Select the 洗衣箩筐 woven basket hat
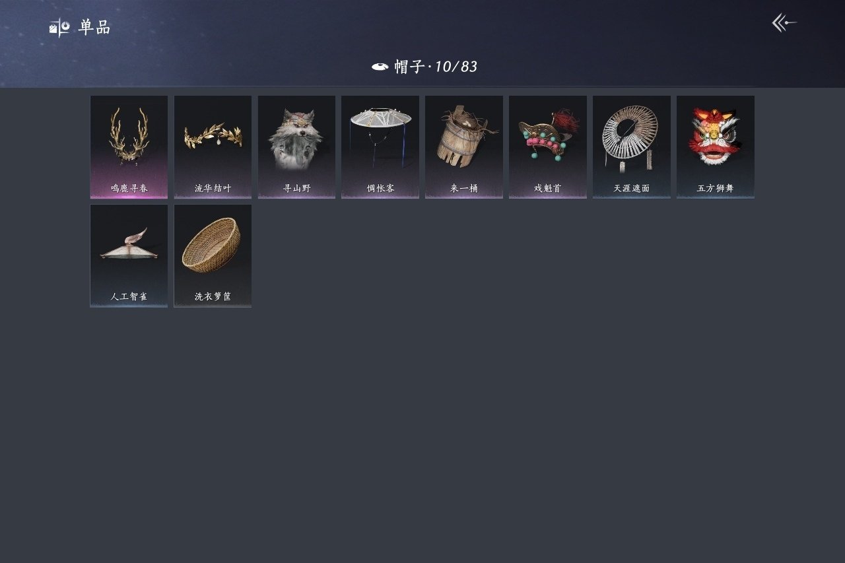 (x=213, y=255)
